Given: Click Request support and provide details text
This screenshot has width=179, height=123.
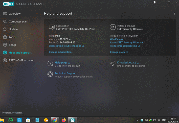Looking at the screenshot, I should point(74,77).
